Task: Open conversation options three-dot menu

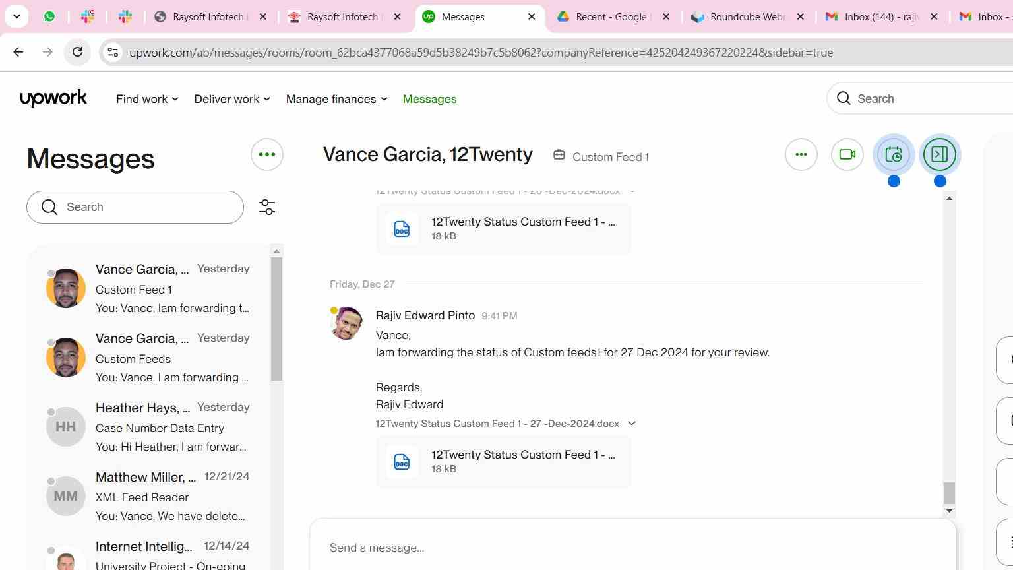Action: coord(801,154)
